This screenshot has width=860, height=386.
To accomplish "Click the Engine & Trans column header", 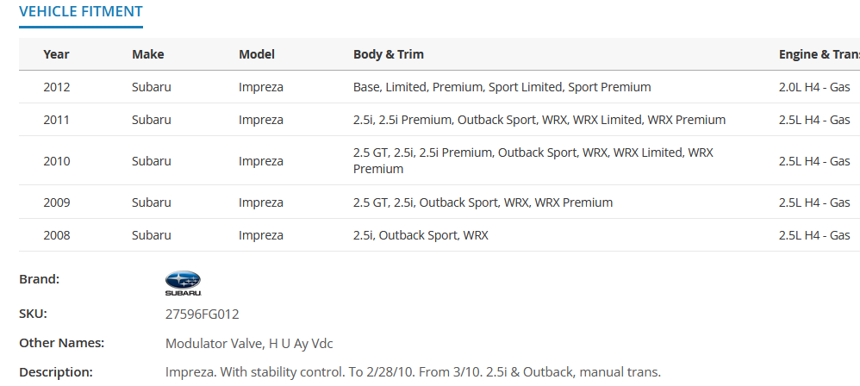I will [819, 54].
